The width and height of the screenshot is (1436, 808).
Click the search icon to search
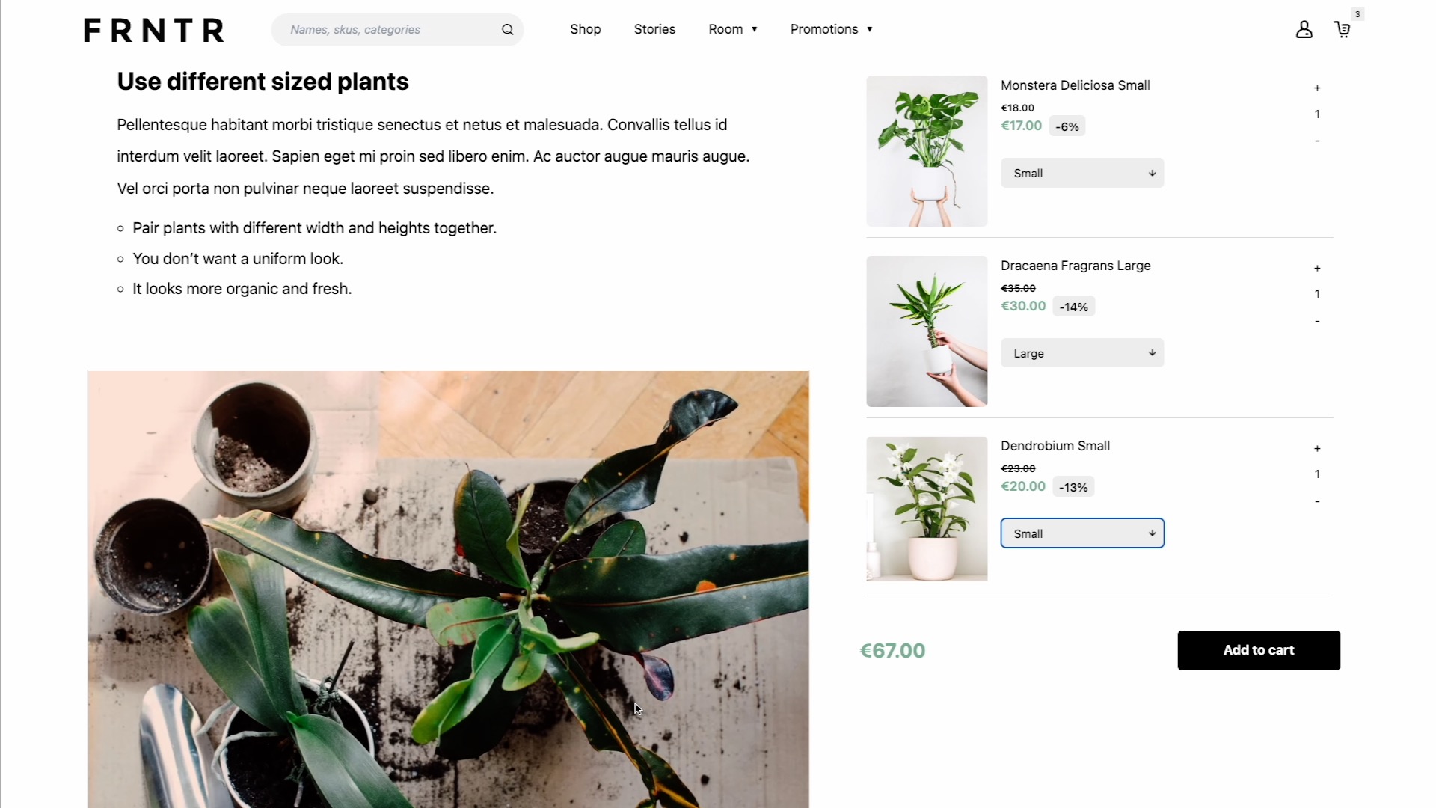click(x=508, y=28)
